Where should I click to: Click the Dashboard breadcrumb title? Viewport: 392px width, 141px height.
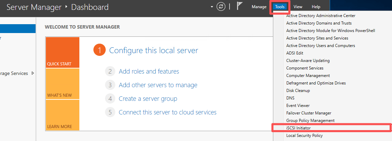click(x=90, y=7)
